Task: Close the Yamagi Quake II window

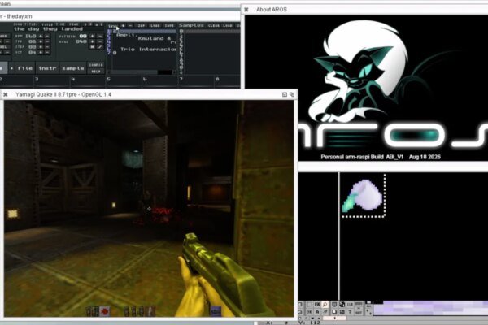Action: [x=6, y=94]
